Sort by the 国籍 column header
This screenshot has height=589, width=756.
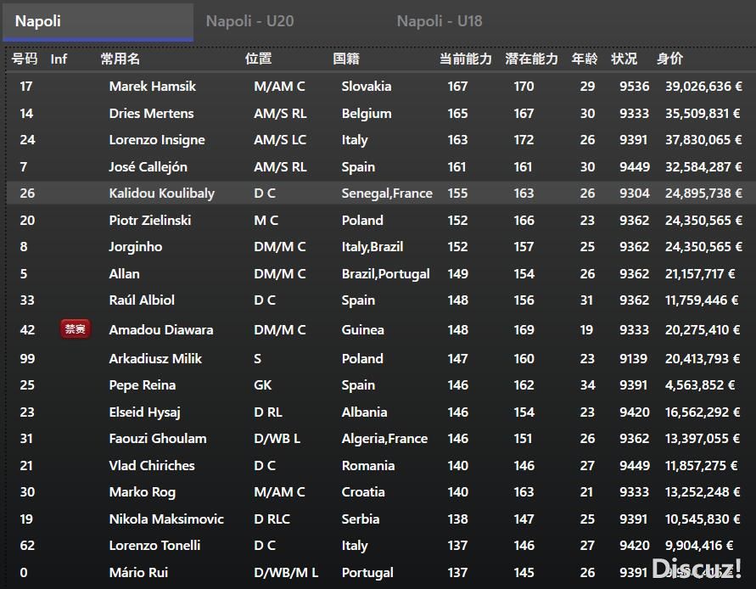pyautogui.click(x=346, y=59)
